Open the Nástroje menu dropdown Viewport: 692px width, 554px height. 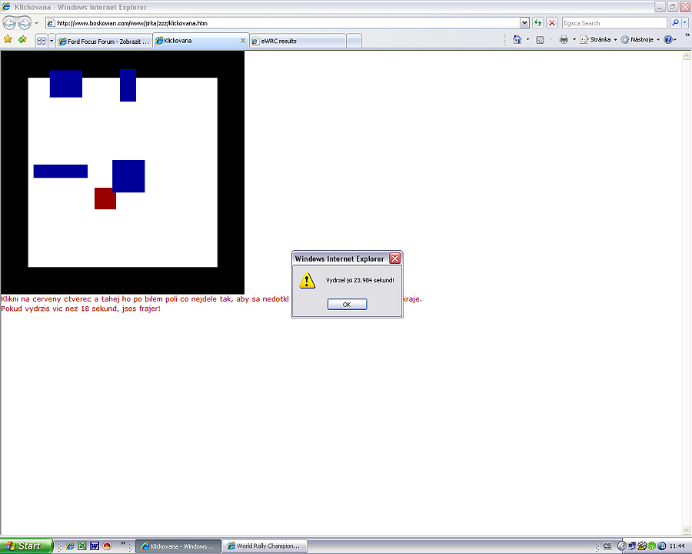(x=640, y=40)
